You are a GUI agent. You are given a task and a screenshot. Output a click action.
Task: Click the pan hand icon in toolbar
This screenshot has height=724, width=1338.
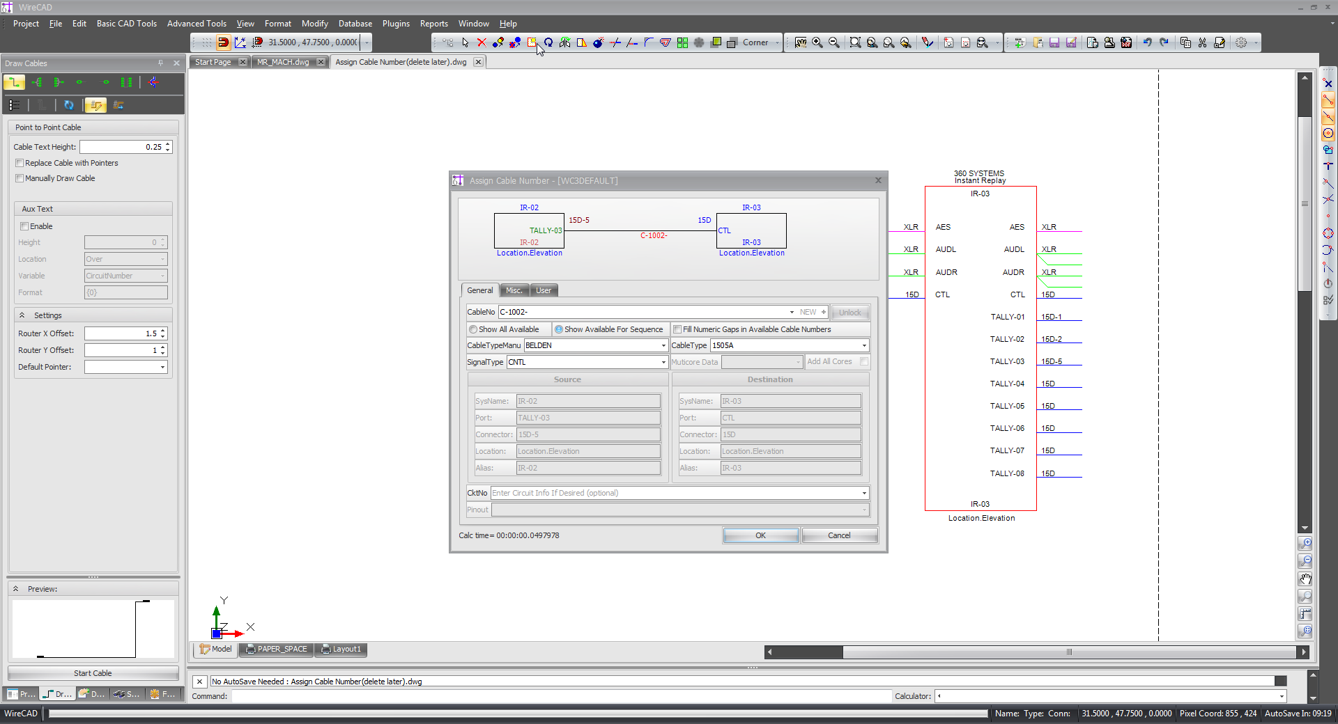click(x=801, y=42)
